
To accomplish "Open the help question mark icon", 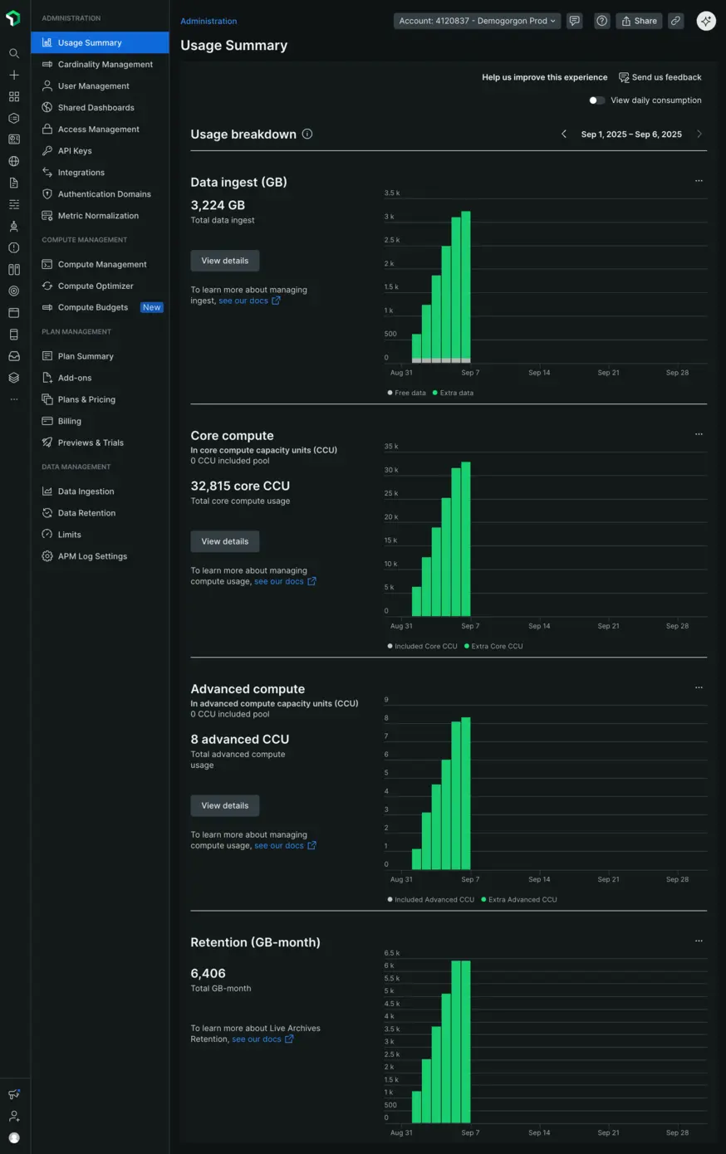I will 601,21.
